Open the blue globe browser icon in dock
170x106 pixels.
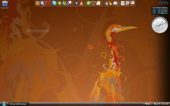[42, 3]
